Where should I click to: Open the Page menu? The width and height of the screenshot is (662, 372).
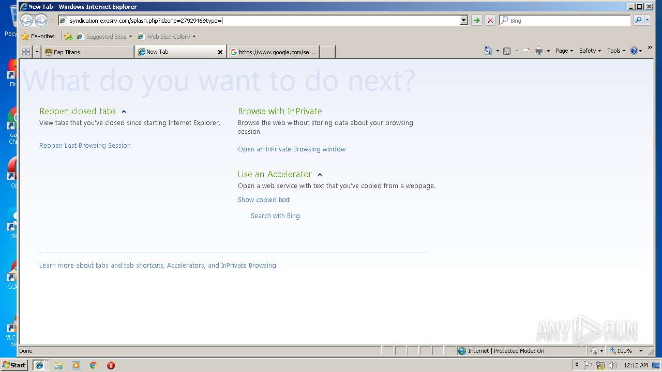[564, 51]
